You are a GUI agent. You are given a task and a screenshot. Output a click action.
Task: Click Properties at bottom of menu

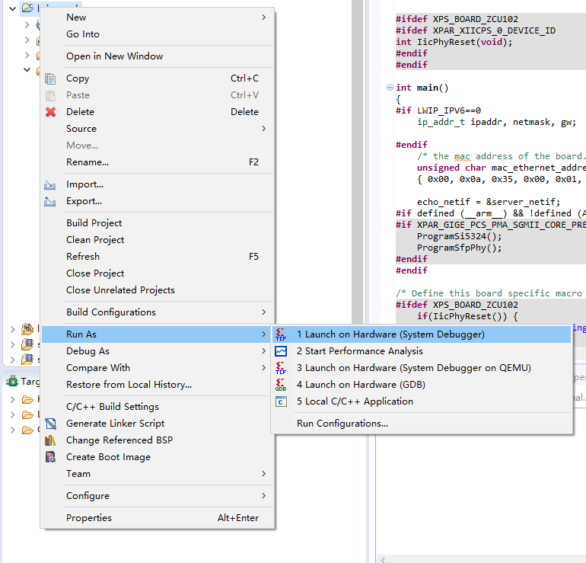coord(88,518)
